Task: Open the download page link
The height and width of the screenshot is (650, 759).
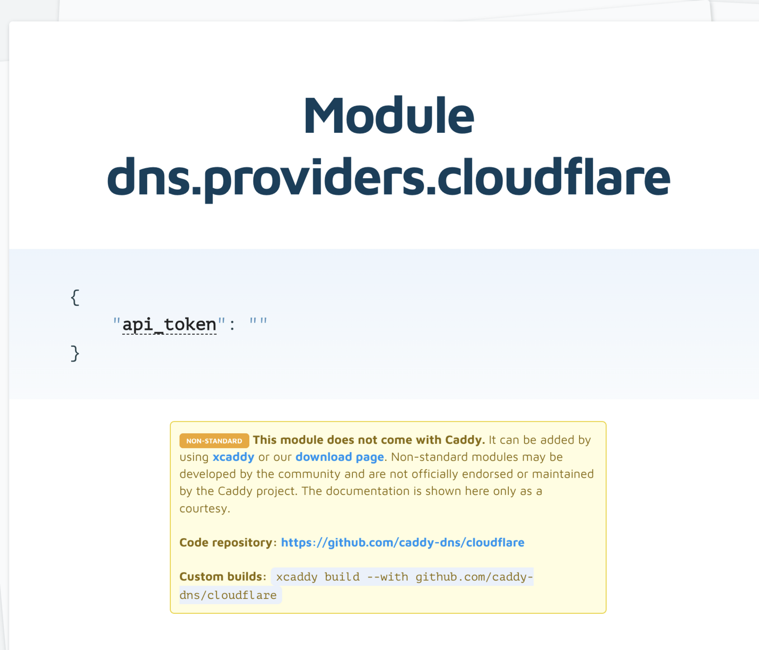Action: click(339, 456)
